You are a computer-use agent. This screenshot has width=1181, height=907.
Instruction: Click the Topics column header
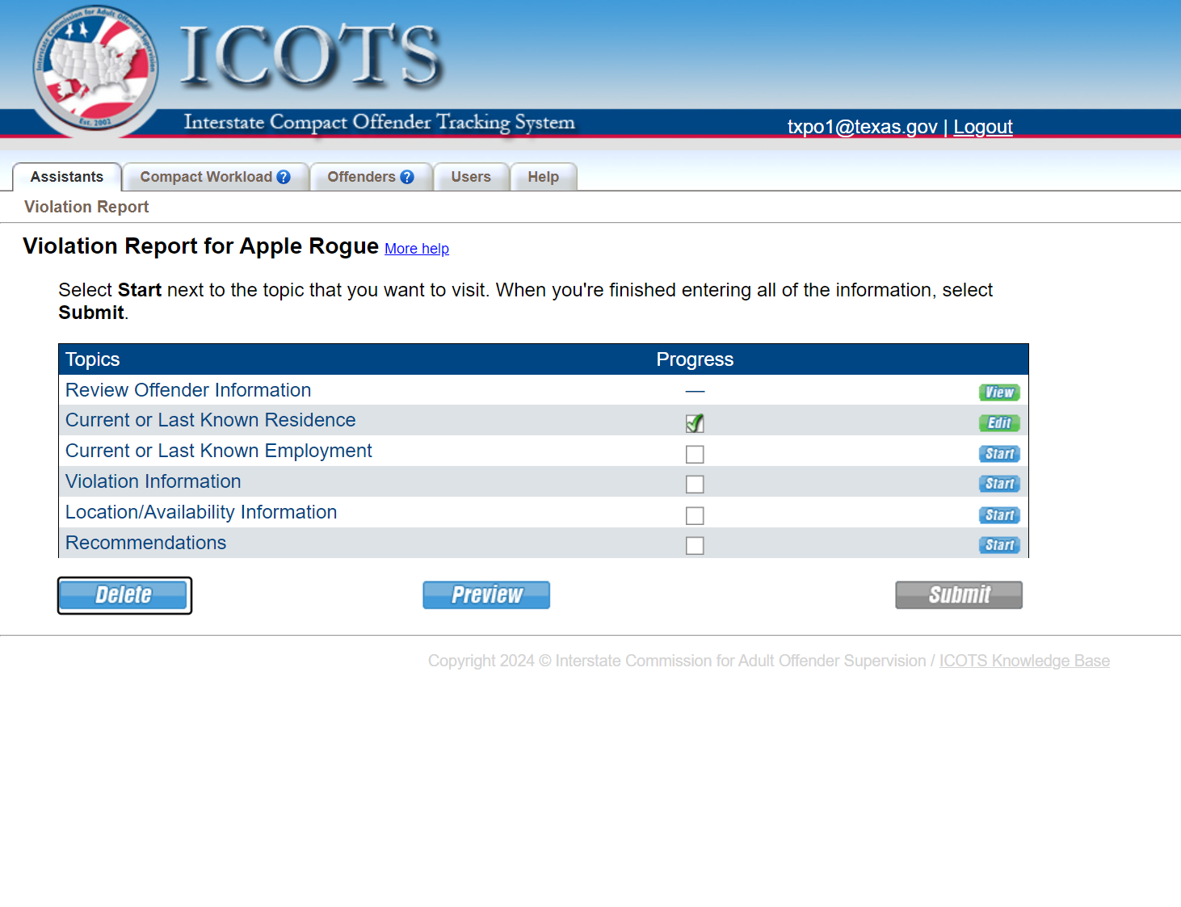93,359
